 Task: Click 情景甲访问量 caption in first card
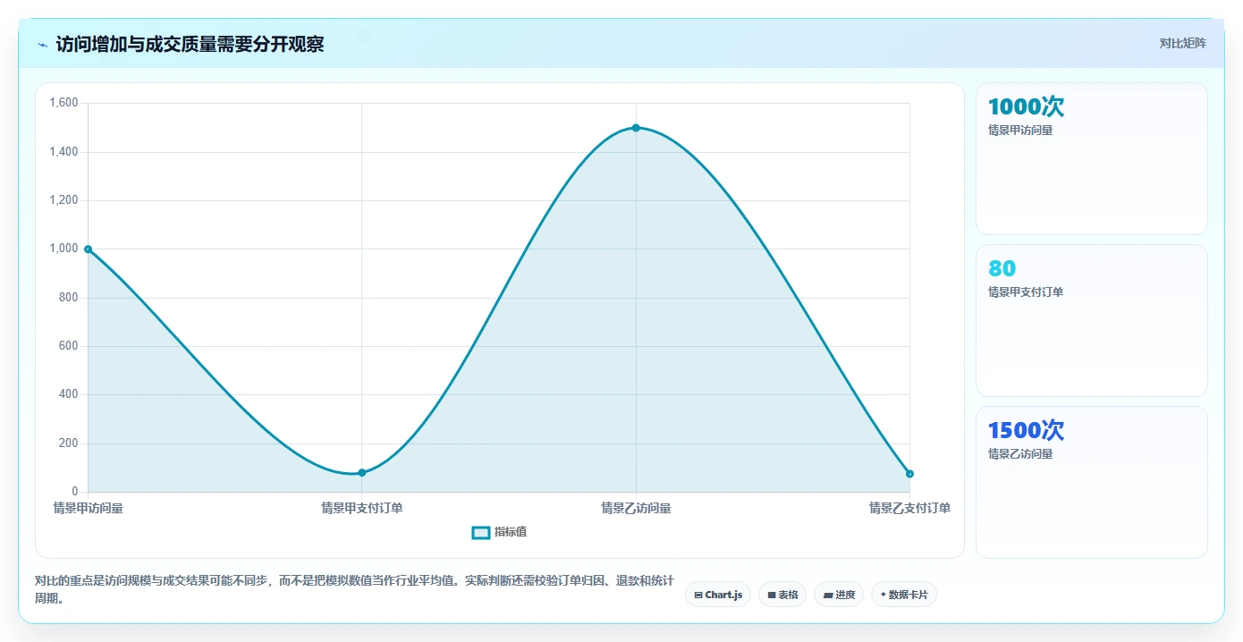[x=1020, y=131]
